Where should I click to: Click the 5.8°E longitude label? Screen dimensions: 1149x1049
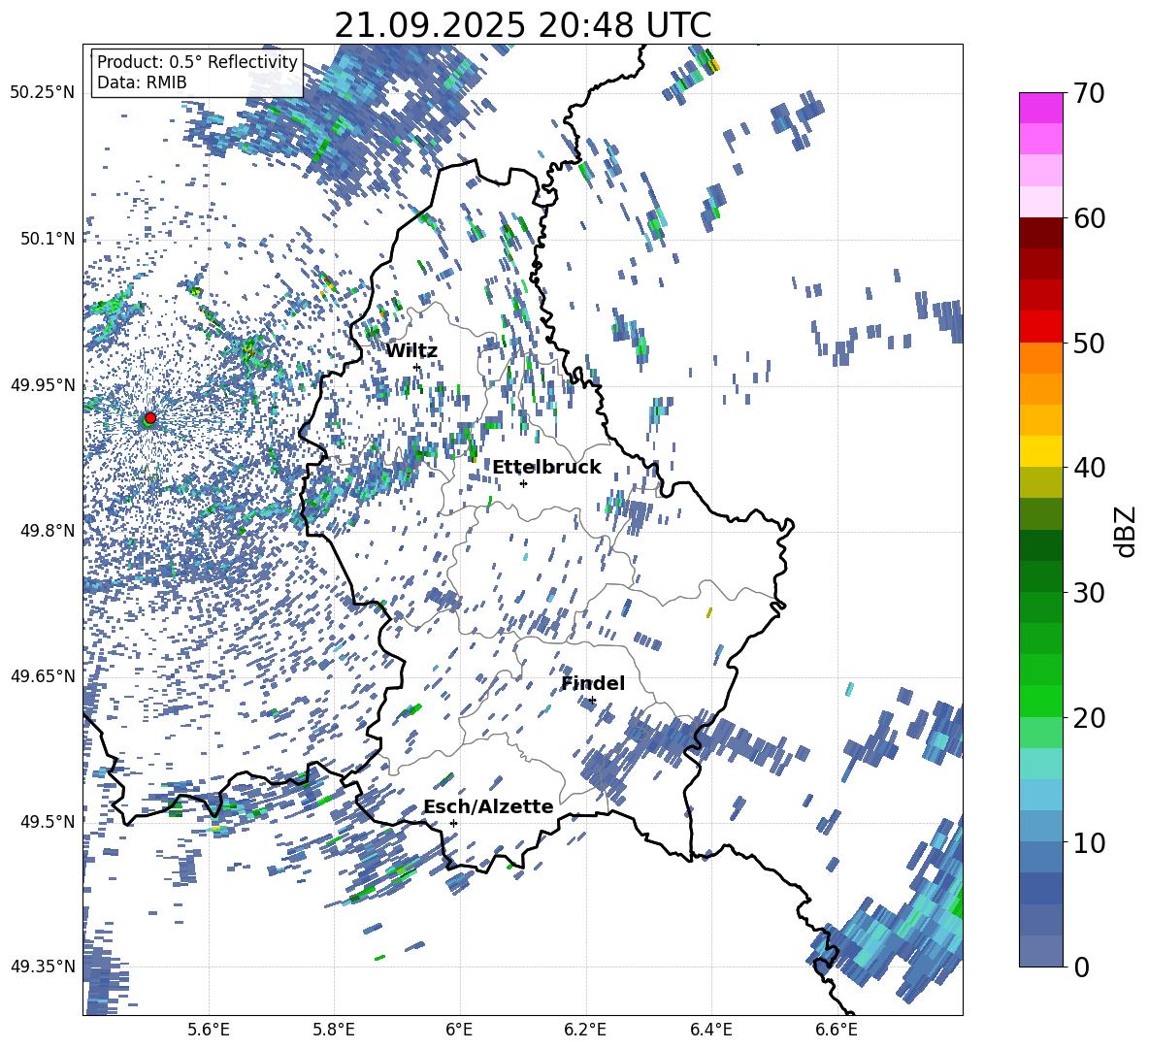pyautogui.click(x=334, y=1030)
